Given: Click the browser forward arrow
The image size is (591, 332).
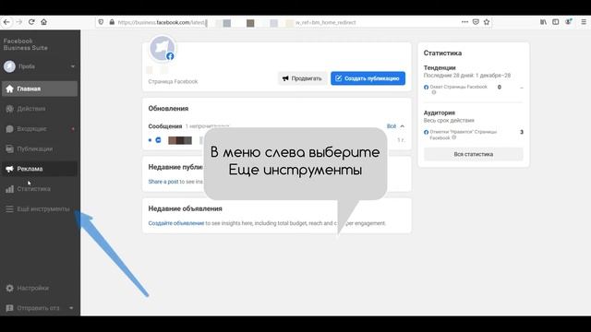Looking at the screenshot, I should tap(18, 22).
